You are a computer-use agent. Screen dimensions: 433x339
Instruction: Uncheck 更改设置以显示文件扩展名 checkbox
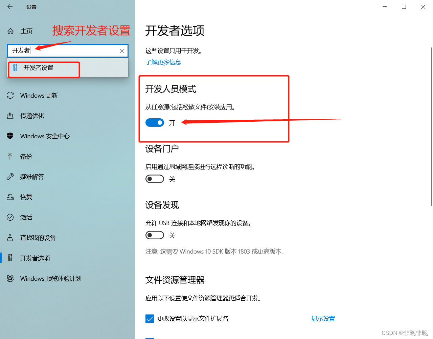pyautogui.click(x=150, y=319)
